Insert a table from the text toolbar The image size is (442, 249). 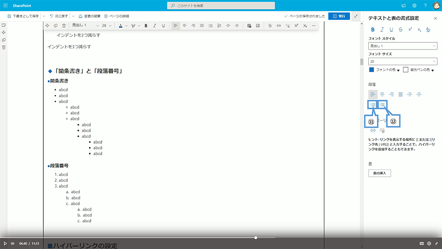point(249,26)
